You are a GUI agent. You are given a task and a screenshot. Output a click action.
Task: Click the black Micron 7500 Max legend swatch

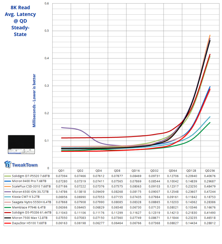tap(8, 218)
